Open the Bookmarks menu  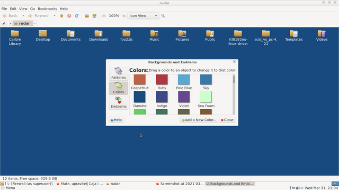click(47, 9)
